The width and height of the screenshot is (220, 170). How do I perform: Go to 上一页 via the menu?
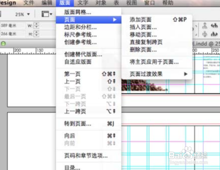click(88, 81)
